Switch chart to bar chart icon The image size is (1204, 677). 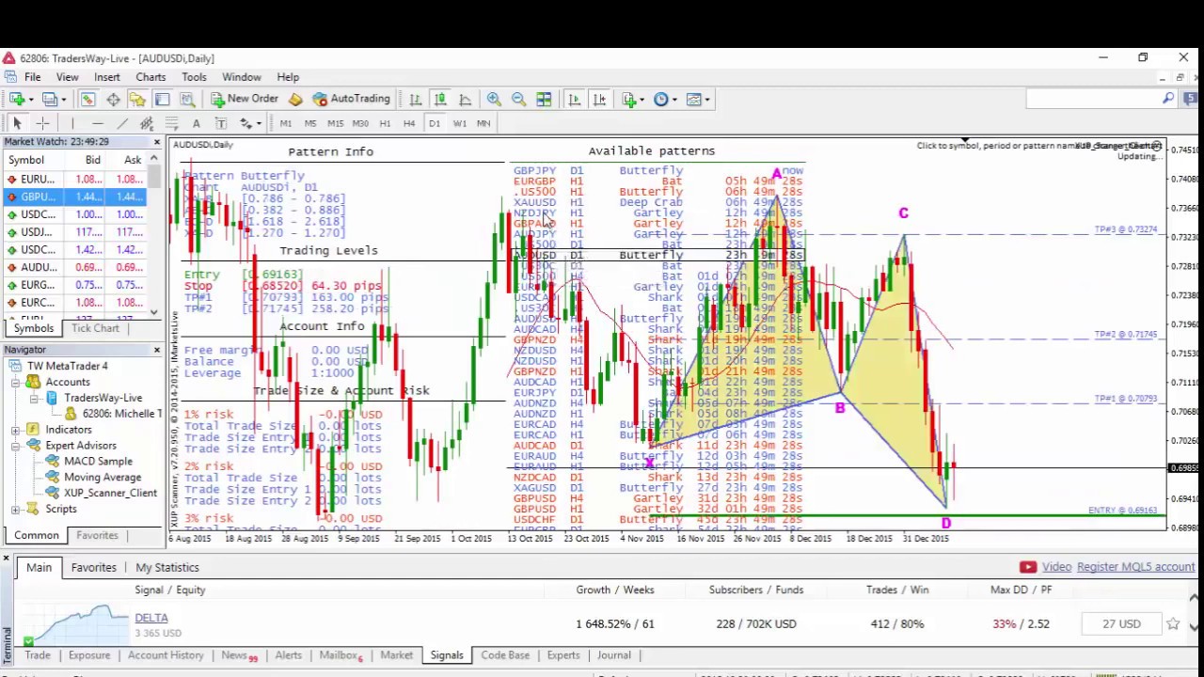(415, 99)
